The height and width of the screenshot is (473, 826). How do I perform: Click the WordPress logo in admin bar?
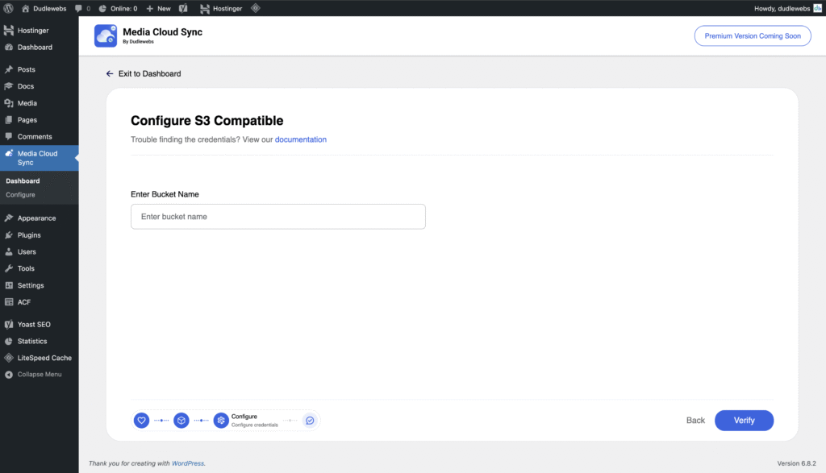(9, 8)
